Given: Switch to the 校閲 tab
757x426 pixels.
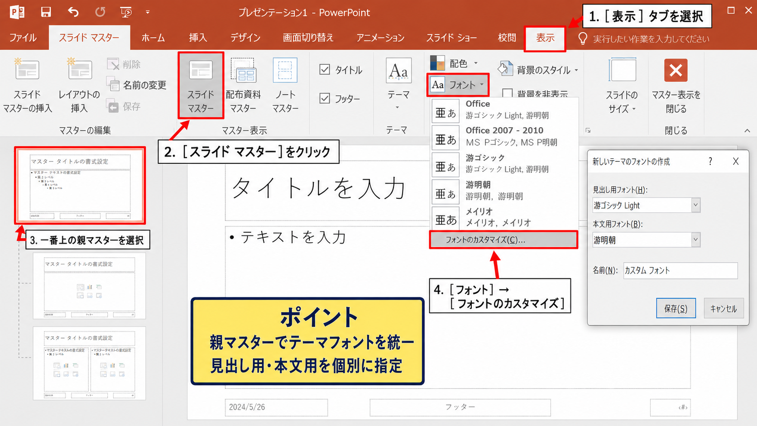Looking at the screenshot, I should coord(507,38).
